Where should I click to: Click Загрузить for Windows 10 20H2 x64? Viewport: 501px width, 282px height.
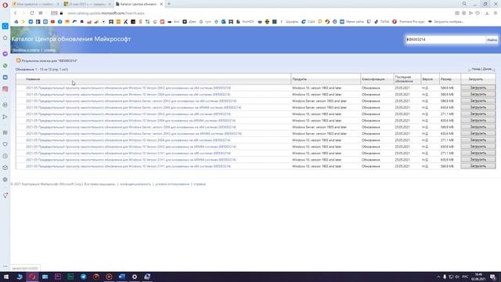(478, 88)
